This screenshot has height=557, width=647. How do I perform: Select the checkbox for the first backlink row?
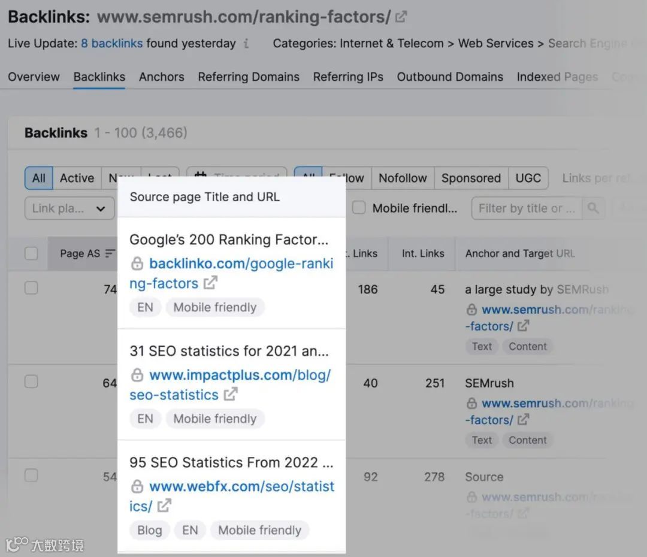click(x=31, y=288)
